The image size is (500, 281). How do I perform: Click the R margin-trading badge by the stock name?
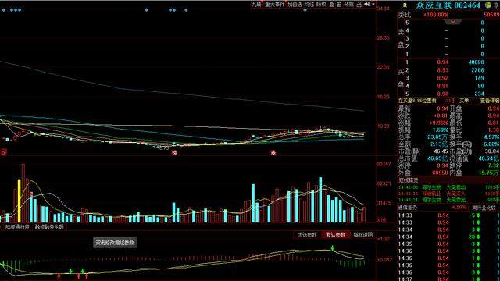405,5
